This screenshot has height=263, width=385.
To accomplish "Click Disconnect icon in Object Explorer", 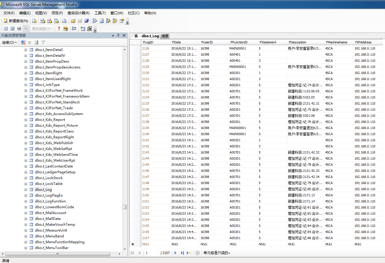I will coord(23,43).
